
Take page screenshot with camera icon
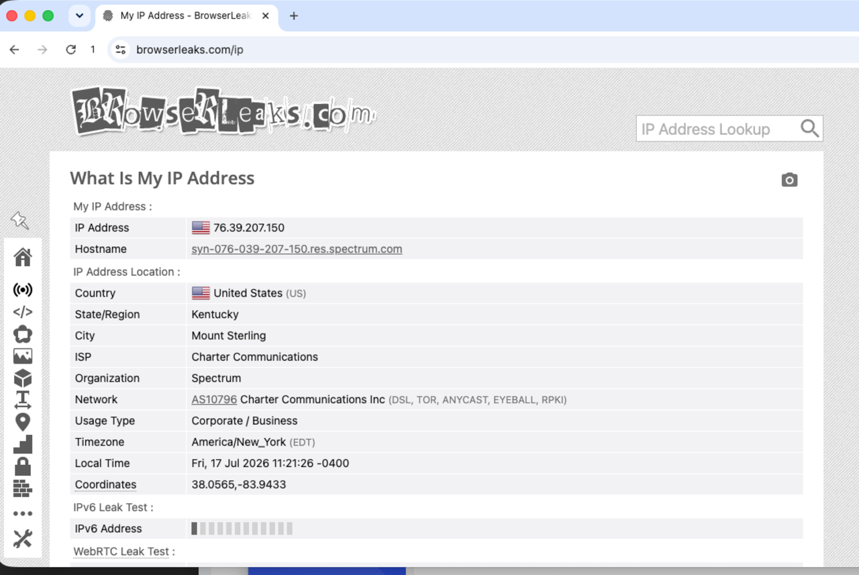pyautogui.click(x=789, y=180)
